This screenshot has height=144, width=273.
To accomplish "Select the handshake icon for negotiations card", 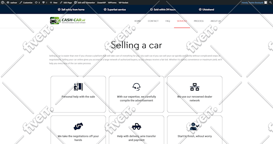I will [78, 126].
